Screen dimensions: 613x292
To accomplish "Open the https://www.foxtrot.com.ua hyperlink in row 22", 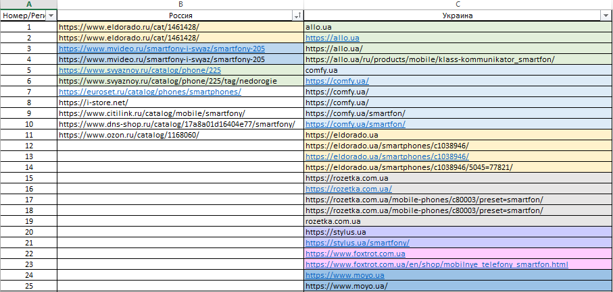I will click(355, 254).
